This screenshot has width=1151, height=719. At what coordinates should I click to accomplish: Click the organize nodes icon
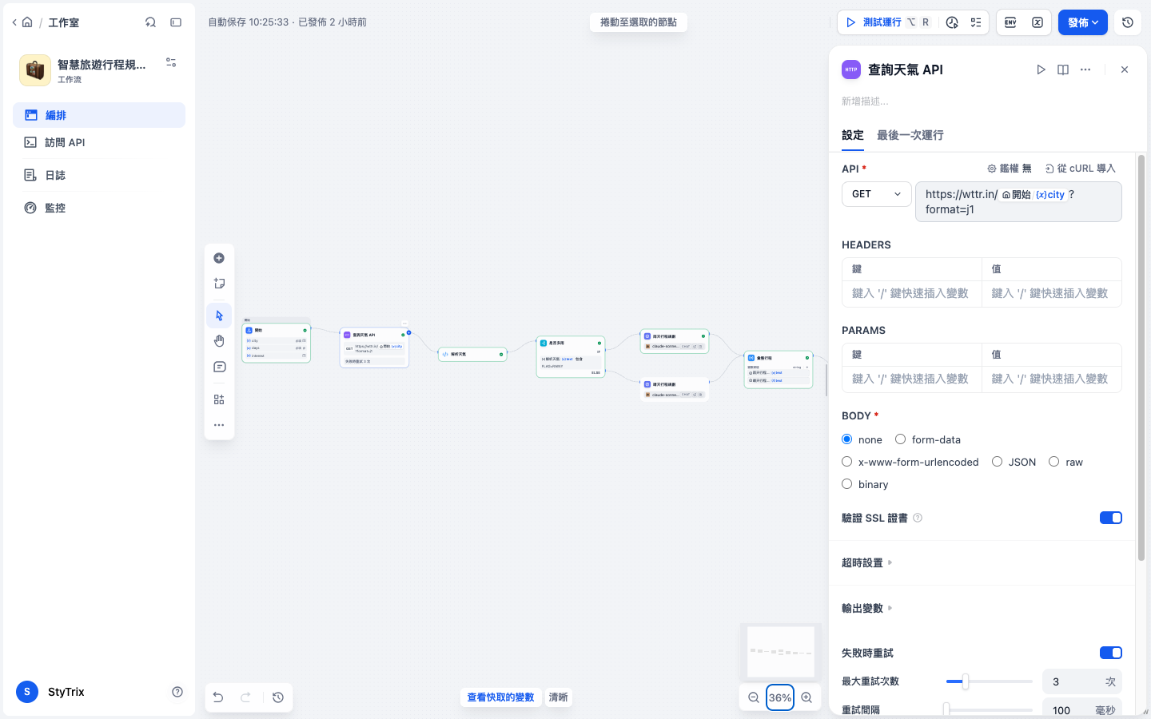click(x=219, y=399)
